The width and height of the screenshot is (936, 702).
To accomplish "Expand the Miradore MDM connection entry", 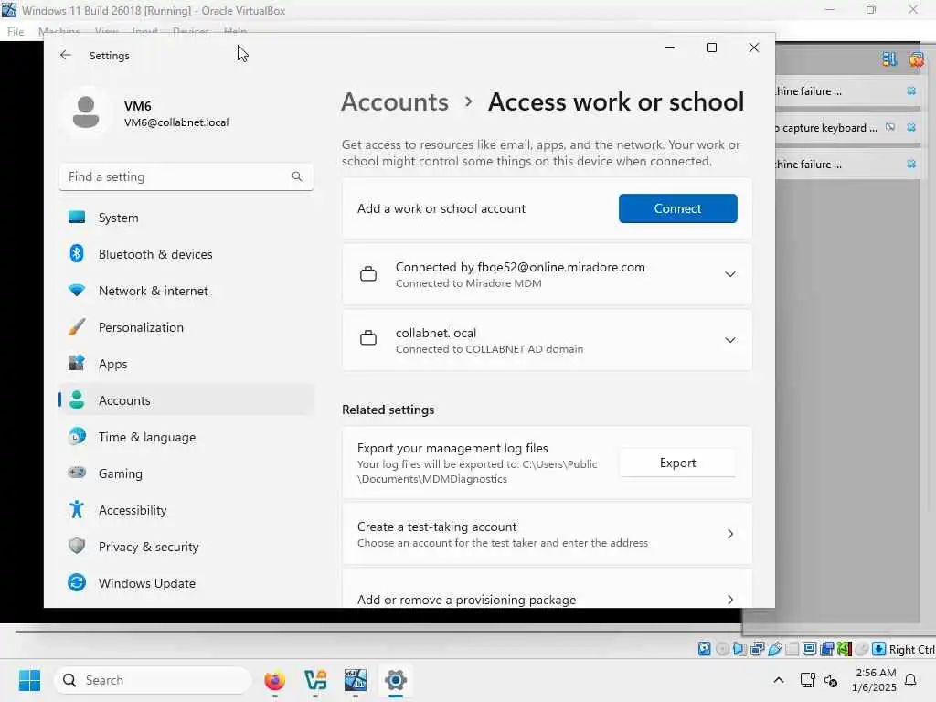I will 547,274.
